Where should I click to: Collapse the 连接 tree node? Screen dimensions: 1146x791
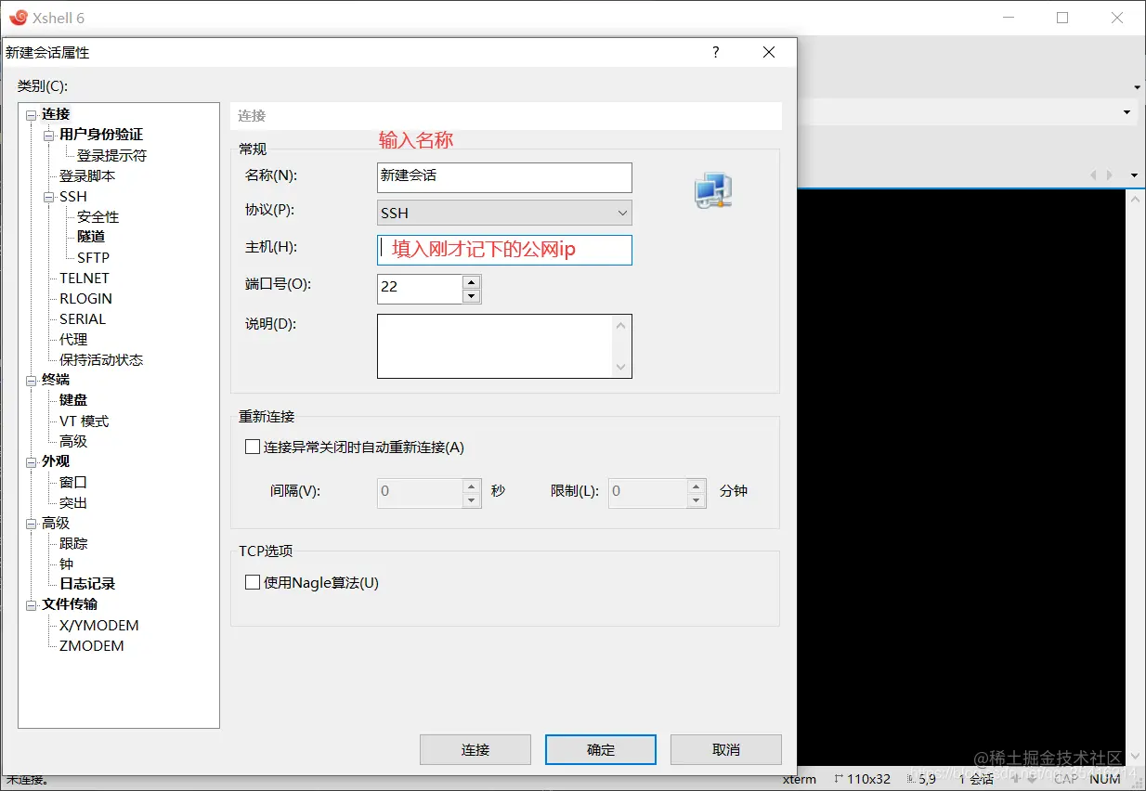pyautogui.click(x=31, y=113)
